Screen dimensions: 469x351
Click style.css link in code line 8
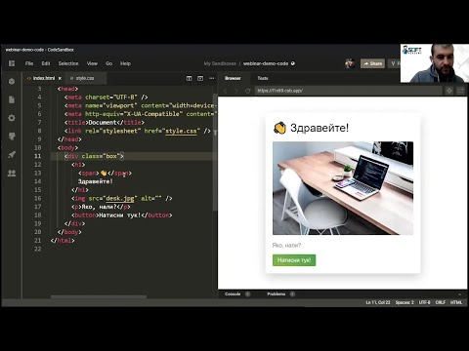(181, 131)
